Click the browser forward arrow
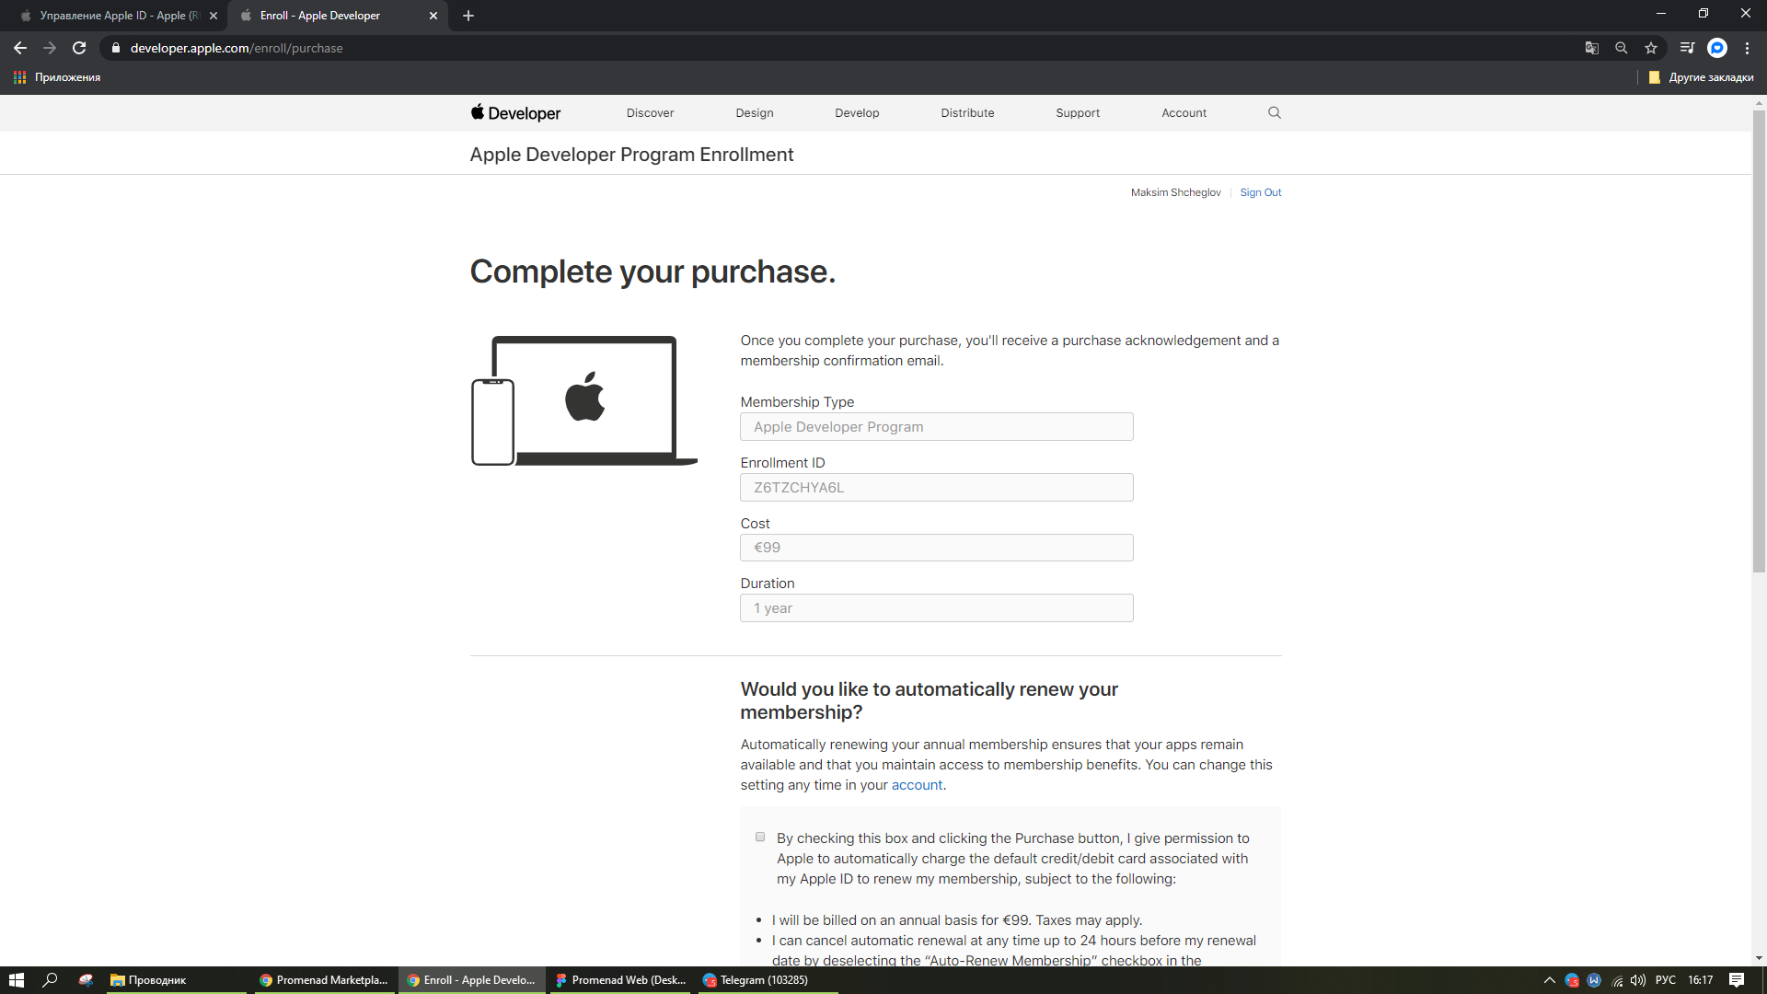This screenshot has height=994, width=1767. pos(50,48)
